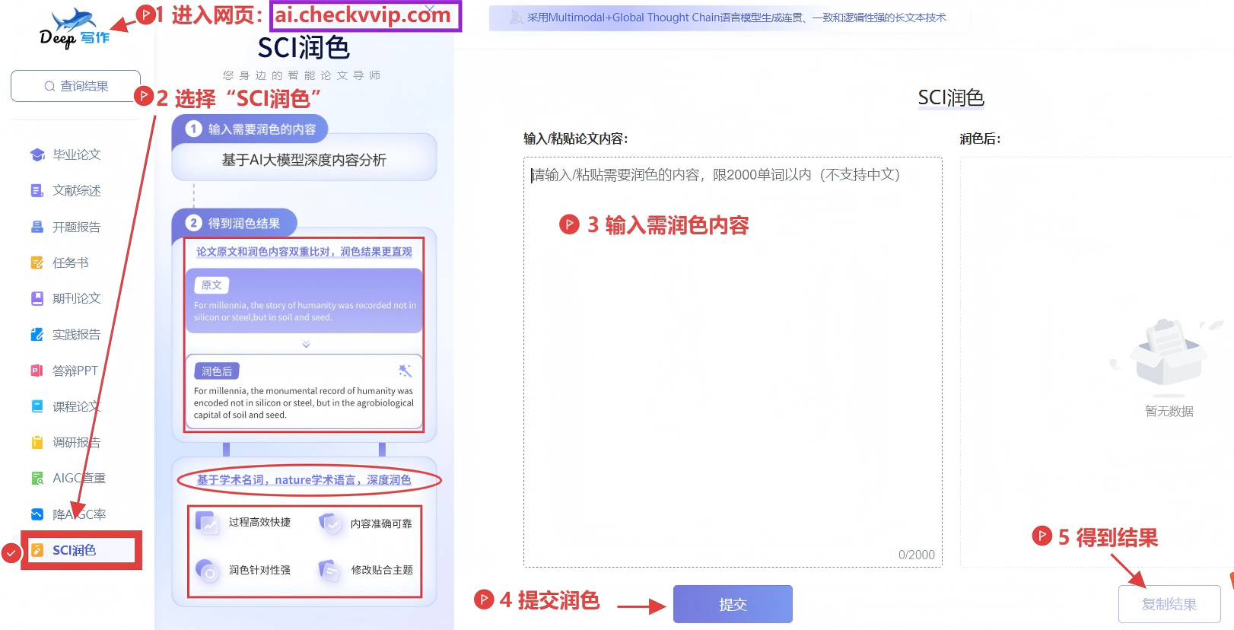
Task: Click the AIGC查重 sidebar icon
Action: [x=37, y=478]
